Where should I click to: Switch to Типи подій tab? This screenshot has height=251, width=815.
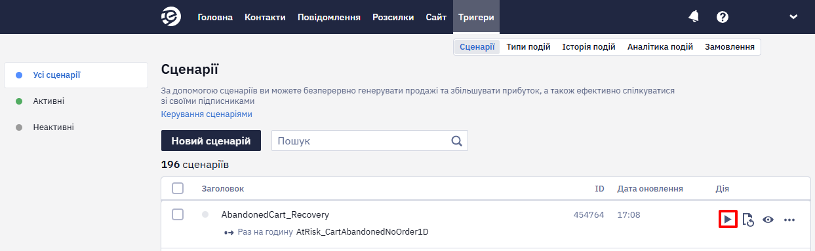[528, 47]
